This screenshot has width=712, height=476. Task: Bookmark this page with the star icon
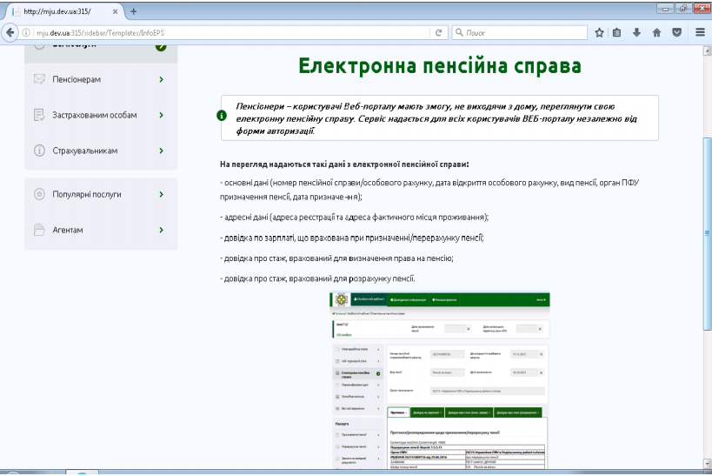pos(599,33)
